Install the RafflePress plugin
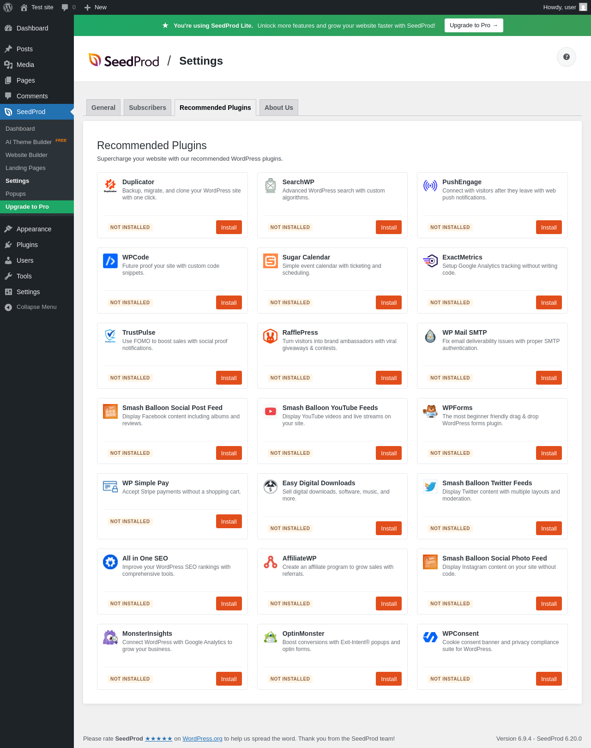 389,378
